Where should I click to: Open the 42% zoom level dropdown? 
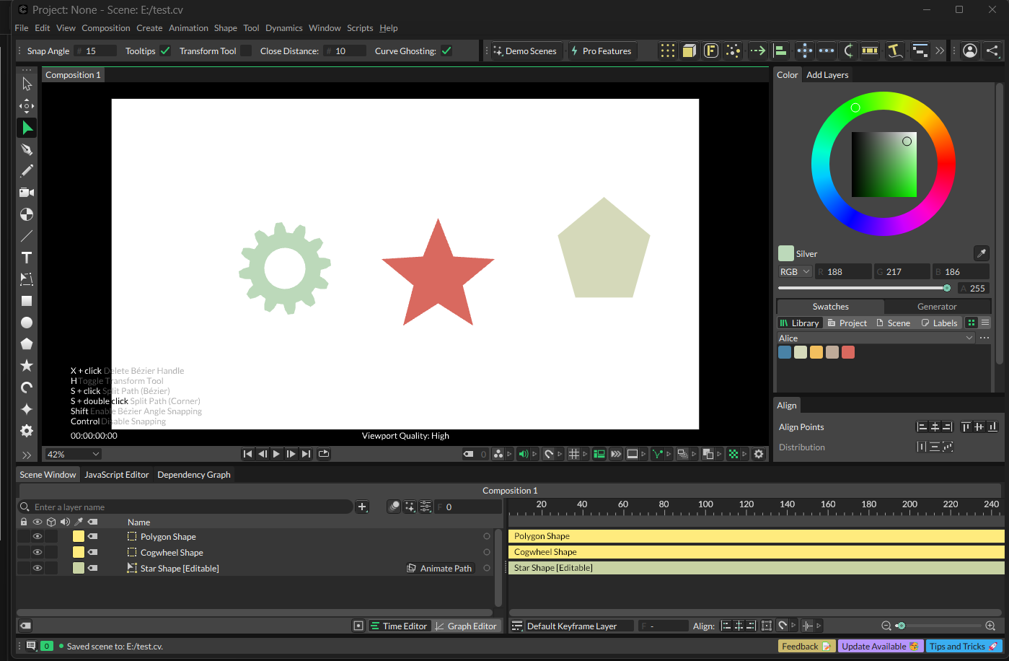(x=73, y=454)
